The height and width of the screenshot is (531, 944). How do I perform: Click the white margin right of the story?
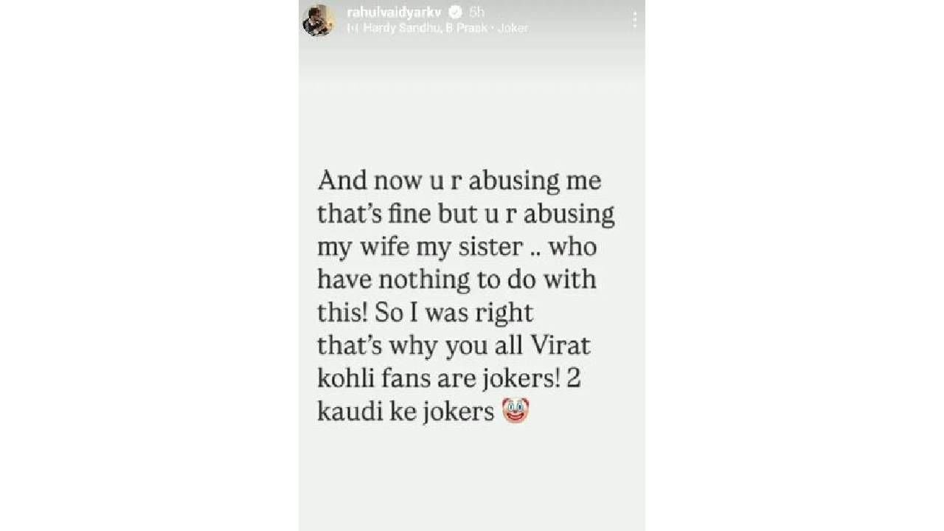coord(794,265)
